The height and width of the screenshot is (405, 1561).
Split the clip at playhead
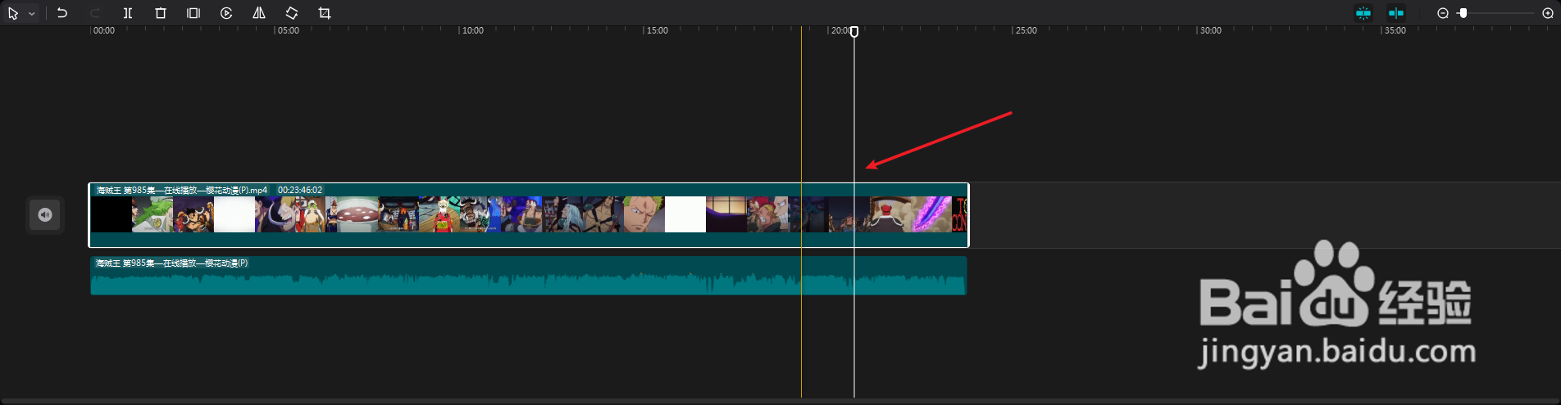128,13
